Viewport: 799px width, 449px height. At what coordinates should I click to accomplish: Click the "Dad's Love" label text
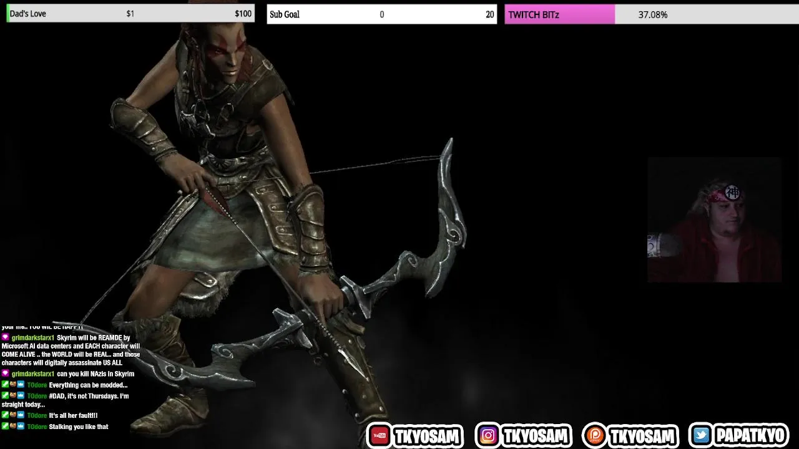point(28,14)
